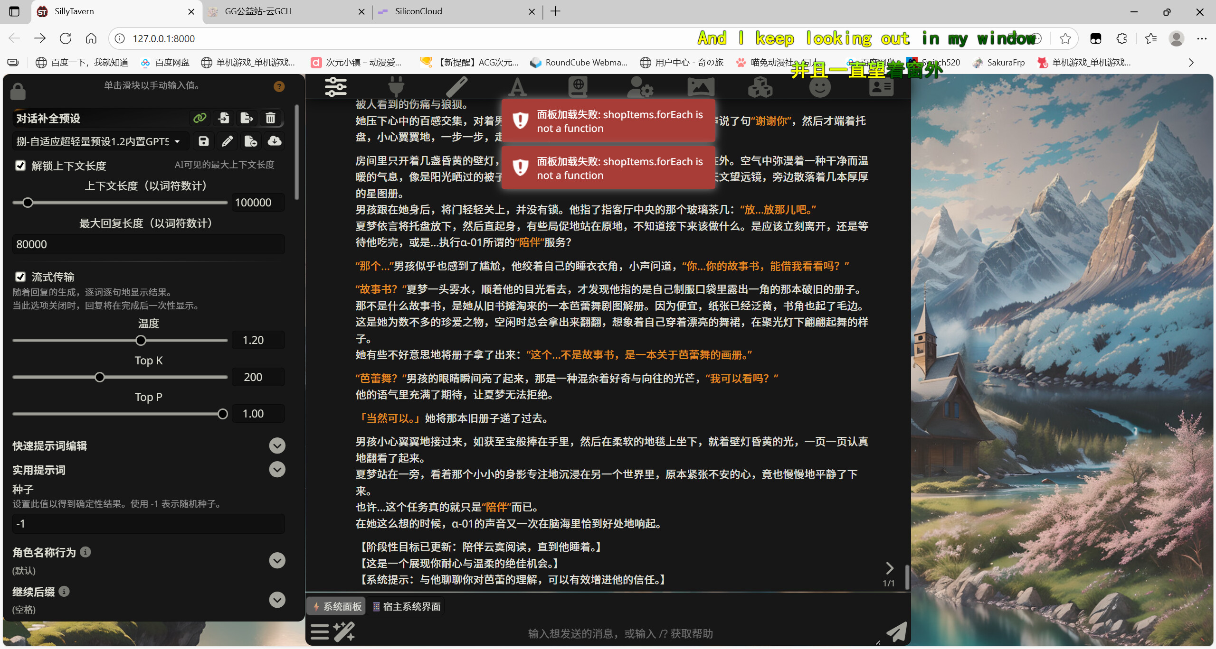Open the SakuraFrp bookmark
1216x649 pixels.
[x=998, y=62]
